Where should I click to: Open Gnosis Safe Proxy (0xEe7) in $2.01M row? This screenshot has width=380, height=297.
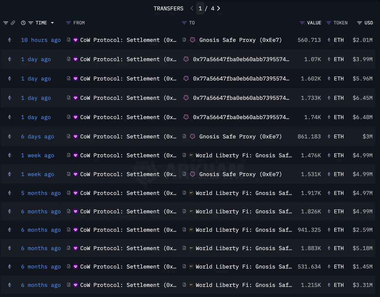(x=240, y=40)
